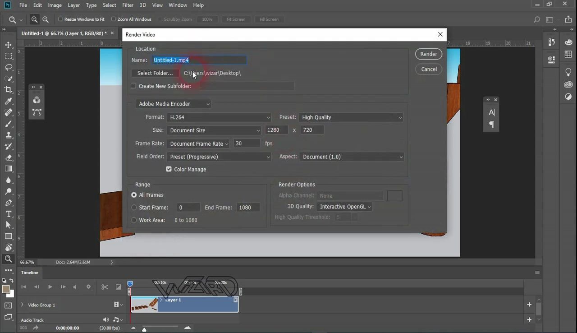Open the Search icon in options bar

point(536,19)
